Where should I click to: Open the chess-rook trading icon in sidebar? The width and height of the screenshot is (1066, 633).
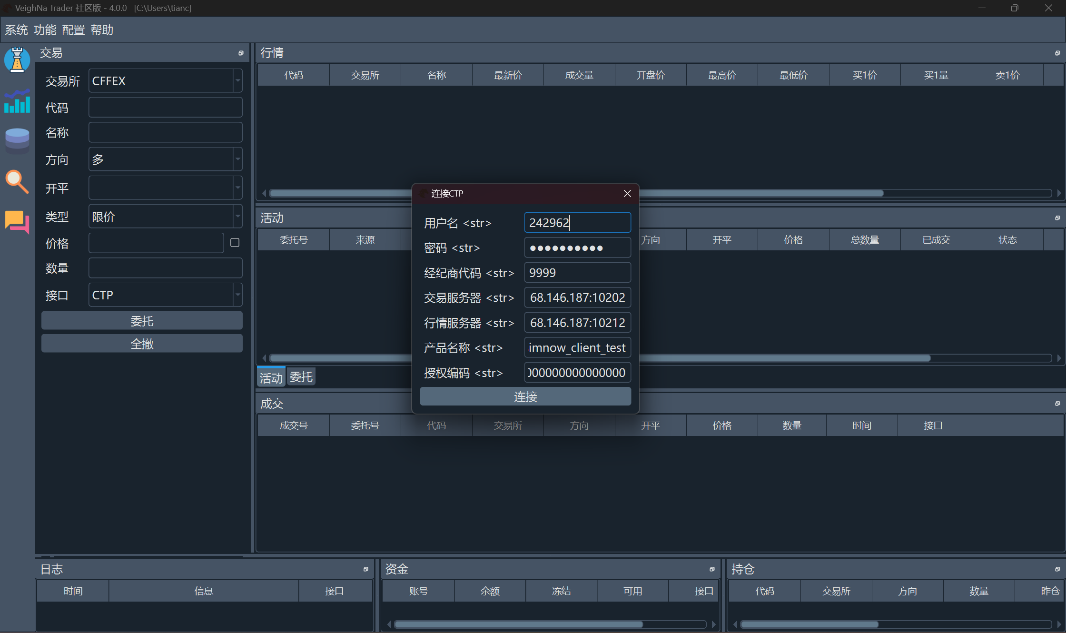click(17, 60)
